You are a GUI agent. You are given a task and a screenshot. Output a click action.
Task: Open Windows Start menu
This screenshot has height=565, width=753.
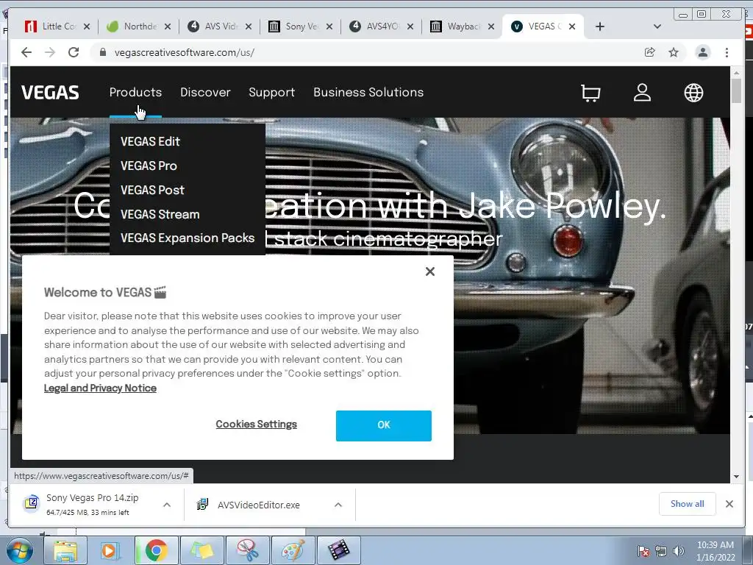(19, 550)
